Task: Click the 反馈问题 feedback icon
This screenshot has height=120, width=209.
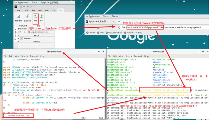Action: pyautogui.click(x=27, y=16)
